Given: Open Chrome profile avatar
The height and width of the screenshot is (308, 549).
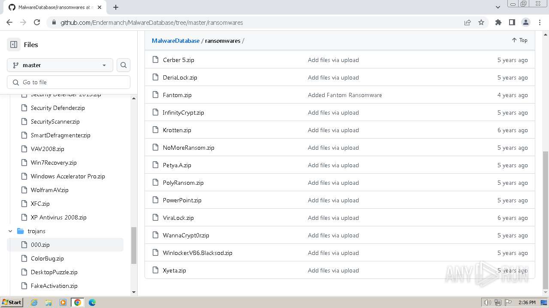Looking at the screenshot, I should 525,22.
